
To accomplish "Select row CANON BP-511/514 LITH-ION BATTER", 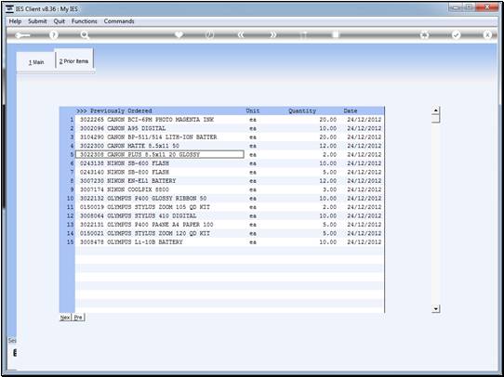I will click(230, 137).
